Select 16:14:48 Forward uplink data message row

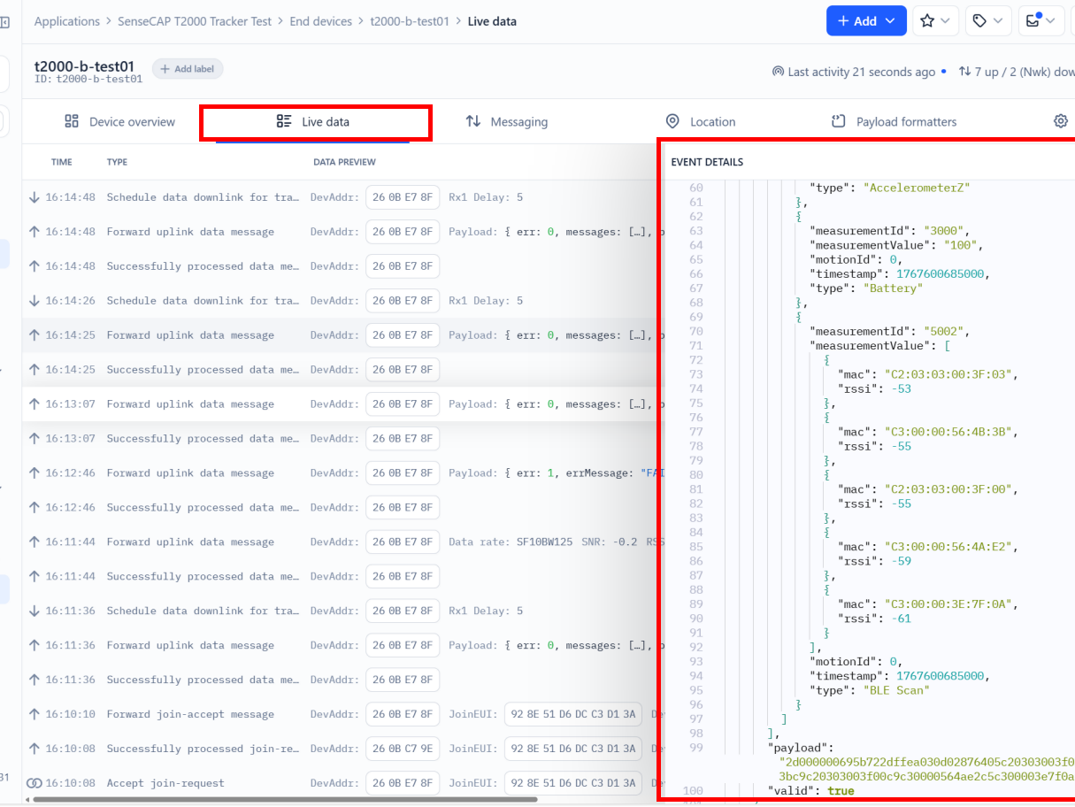(x=341, y=232)
